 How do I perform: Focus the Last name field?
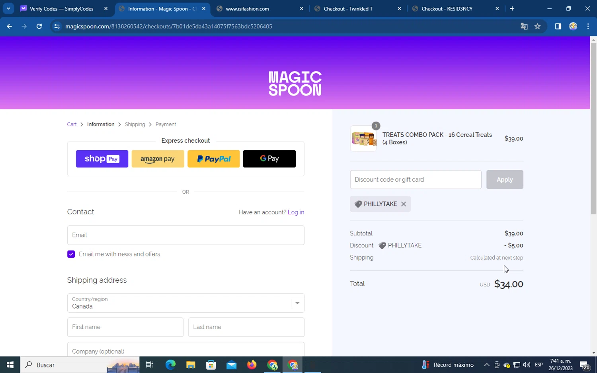(x=246, y=327)
